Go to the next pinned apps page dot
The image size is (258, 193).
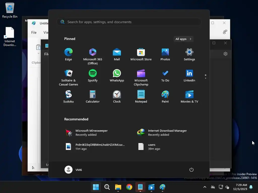point(206,78)
